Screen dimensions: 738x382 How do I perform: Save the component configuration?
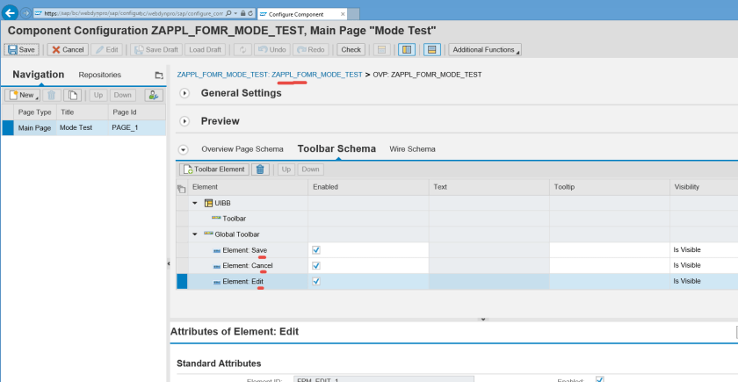[x=22, y=49]
